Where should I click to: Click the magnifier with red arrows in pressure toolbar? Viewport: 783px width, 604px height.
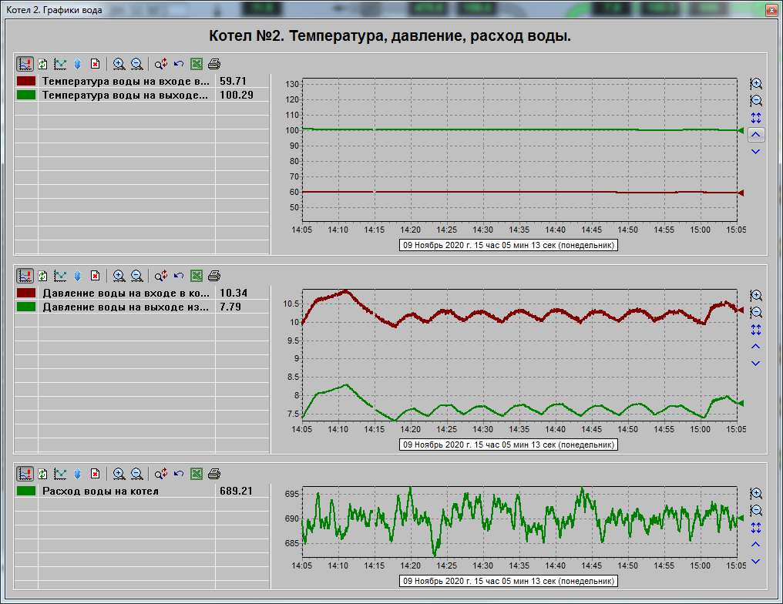(161, 276)
